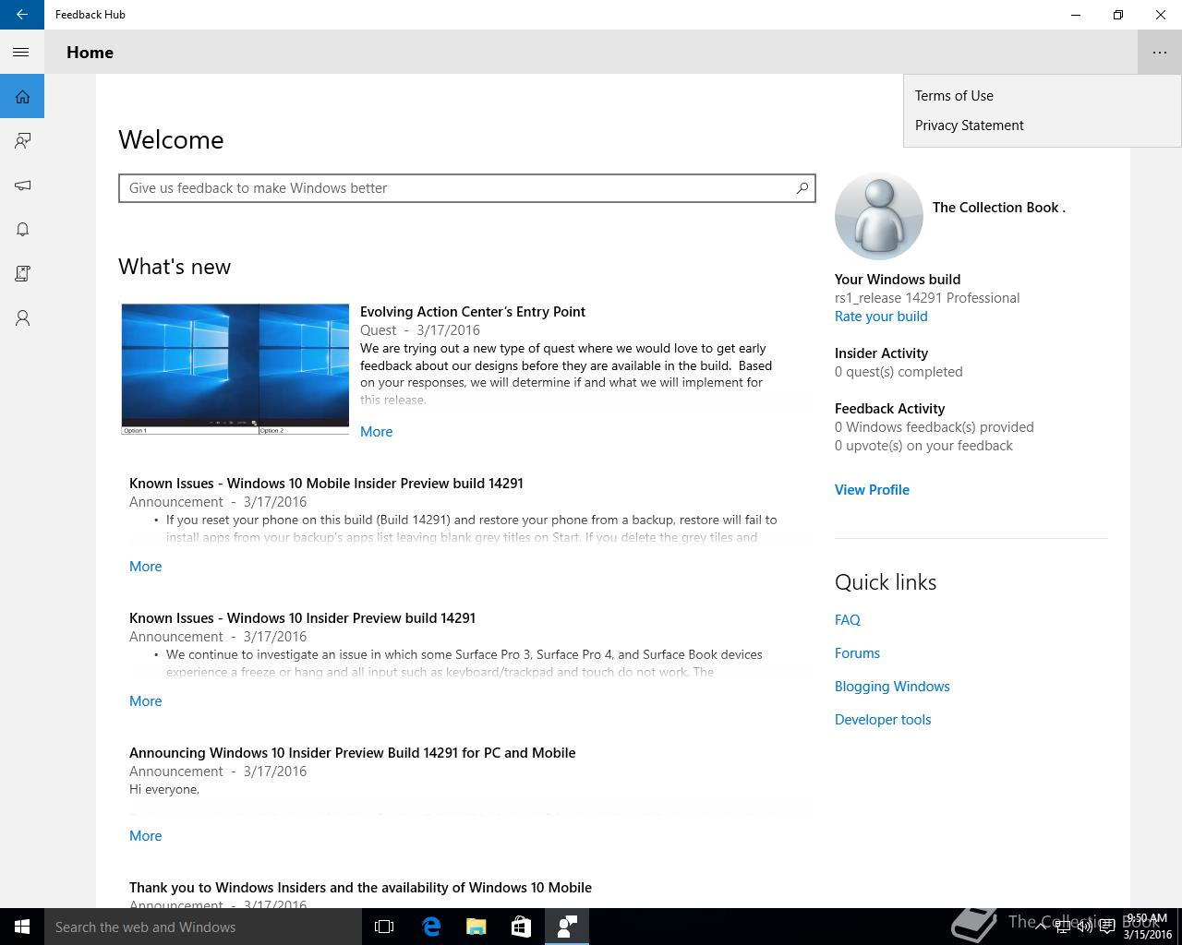1182x945 pixels.
Task: Click More under the Evolving Action Center quest
Action: click(x=376, y=432)
